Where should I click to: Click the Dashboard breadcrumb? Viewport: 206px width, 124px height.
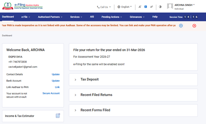(7, 36)
